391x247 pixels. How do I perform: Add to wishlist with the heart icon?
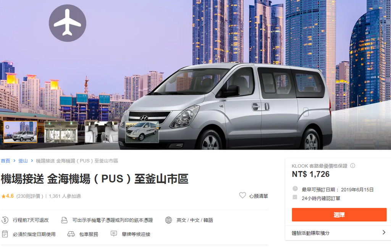[x=242, y=195]
